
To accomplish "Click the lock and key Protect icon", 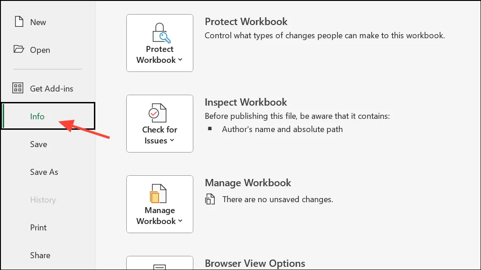I will click(x=161, y=33).
